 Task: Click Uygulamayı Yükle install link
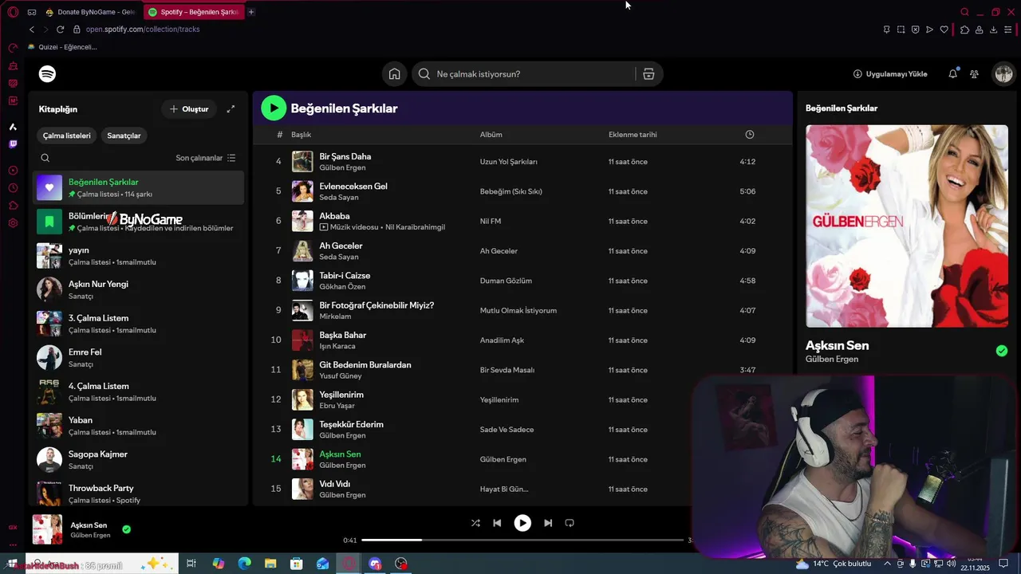(x=890, y=74)
